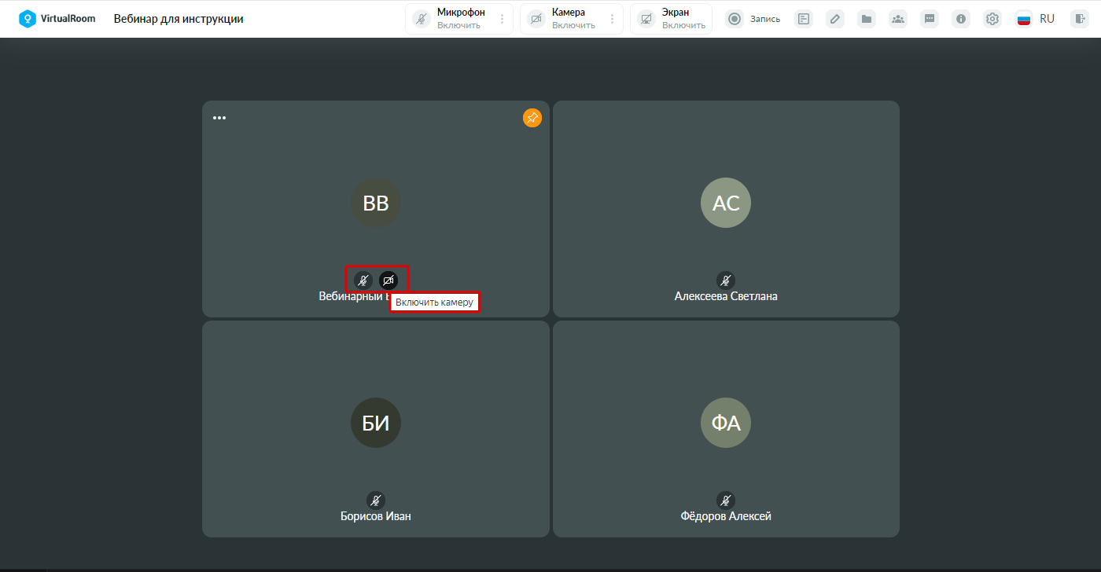This screenshot has height=572, width=1101.
Task: Turn on camera on ВВ tile
Action: (388, 280)
